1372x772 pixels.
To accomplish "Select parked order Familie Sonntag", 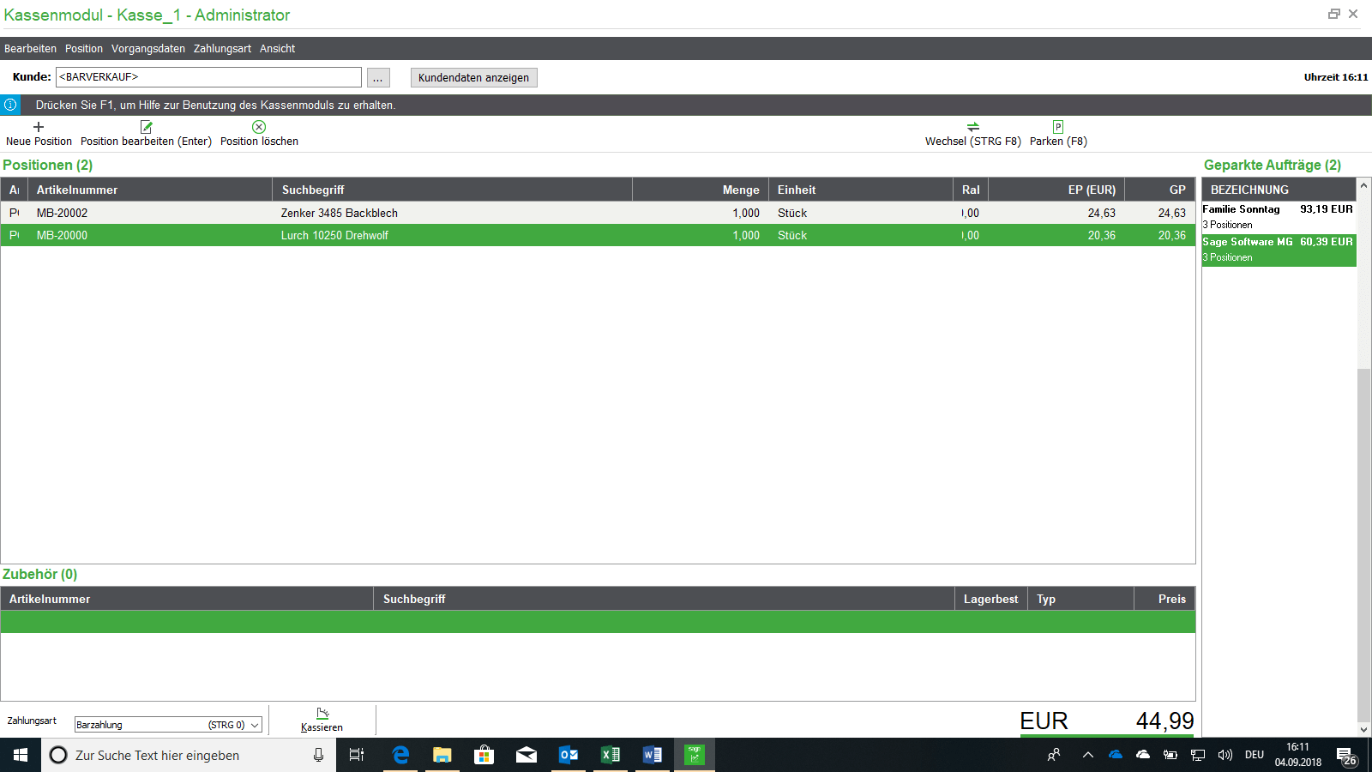I will click(x=1278, y=216).
